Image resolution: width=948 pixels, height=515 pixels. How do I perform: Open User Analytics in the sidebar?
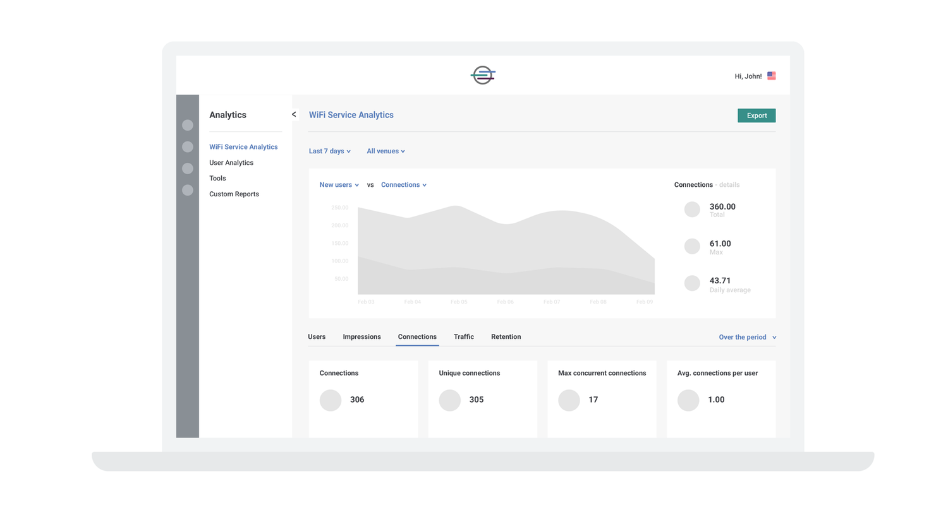[x=231, y=162]
